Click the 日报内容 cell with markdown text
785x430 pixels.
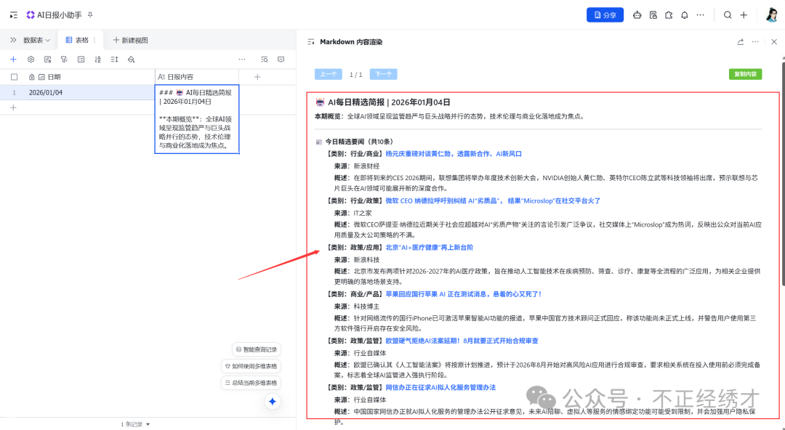point(197,119)
